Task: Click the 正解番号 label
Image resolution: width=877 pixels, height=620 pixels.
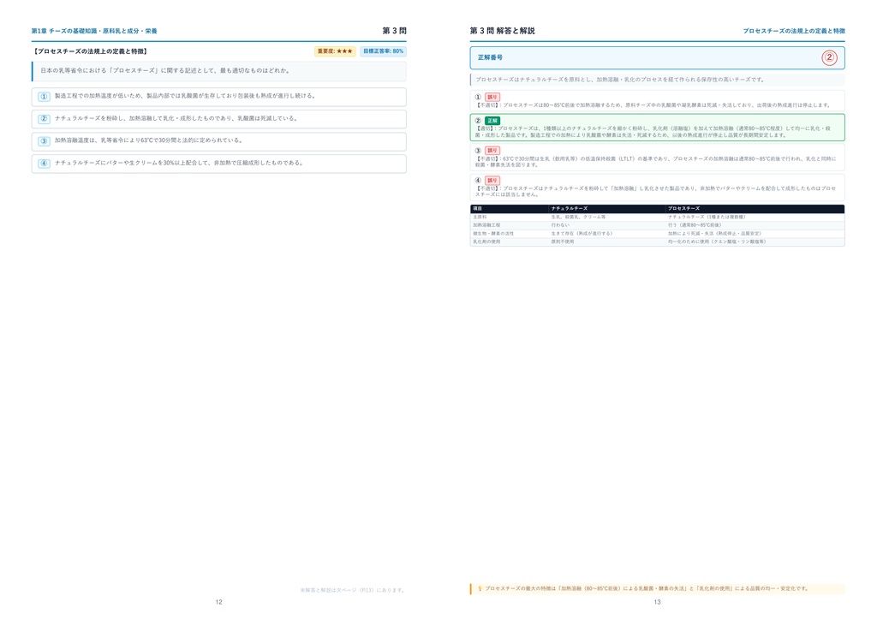Action: point(490,57)
